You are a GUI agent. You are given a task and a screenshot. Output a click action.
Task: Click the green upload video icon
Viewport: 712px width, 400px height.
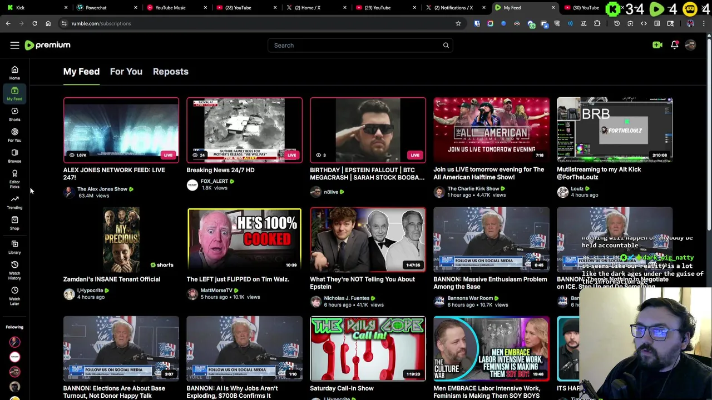657,45
